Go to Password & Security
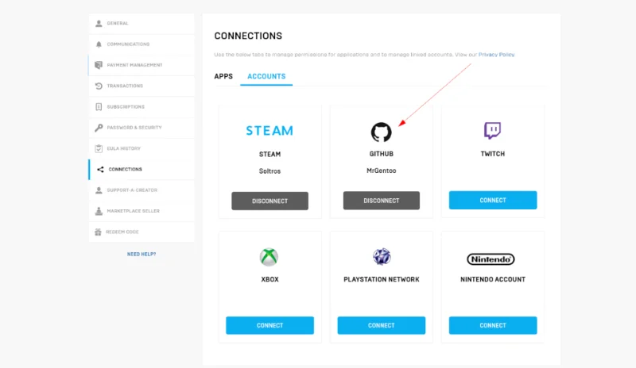The height and width of the screenshot is (368, 636). point(142,128)
